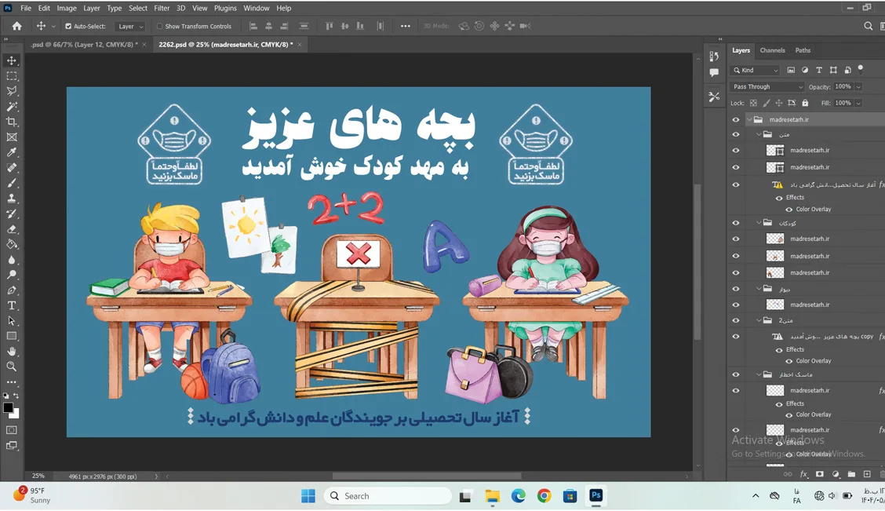Viewport: 885px width, 511px height.
Task: Open the Kind filter dropdown
Action: pyautogui.click(x=755, y=70)
